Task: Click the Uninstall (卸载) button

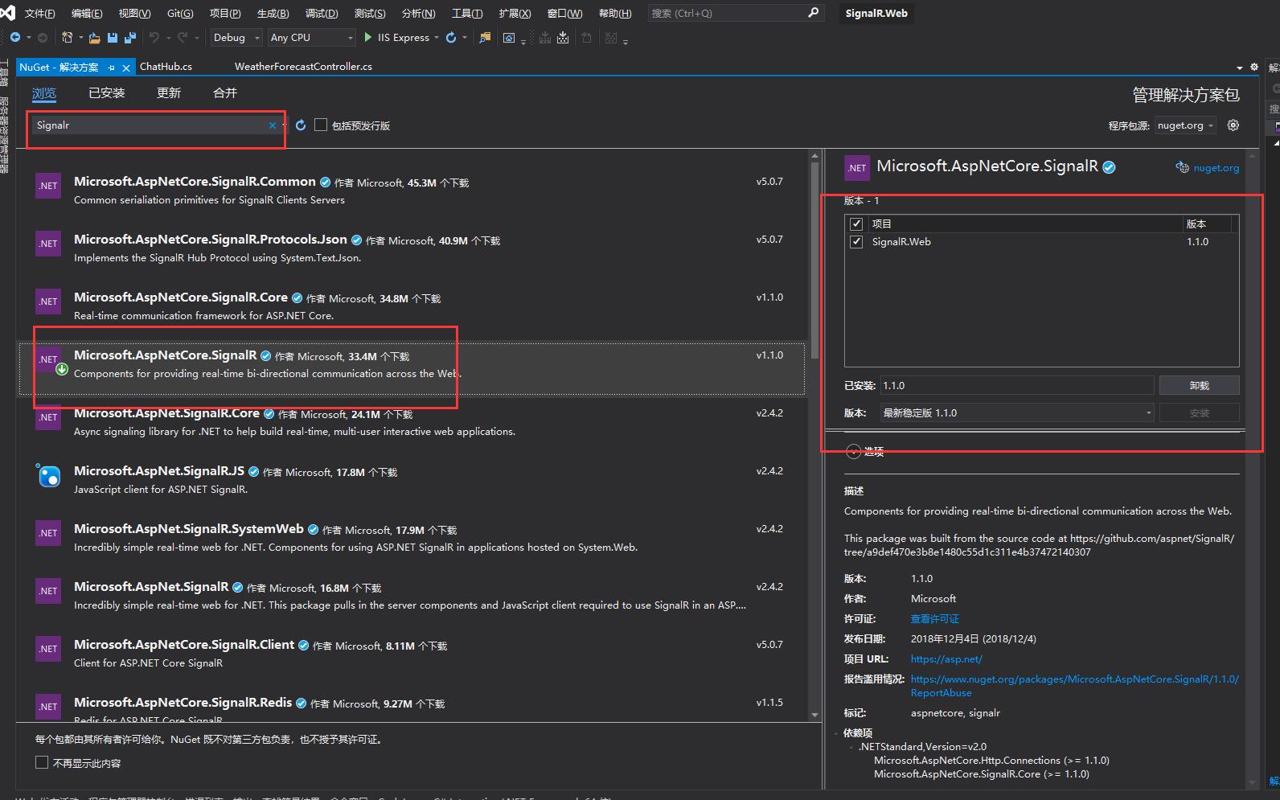Action: (1199, 385)
